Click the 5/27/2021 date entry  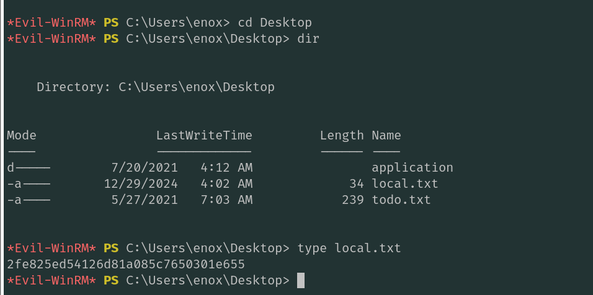(145, 200)
